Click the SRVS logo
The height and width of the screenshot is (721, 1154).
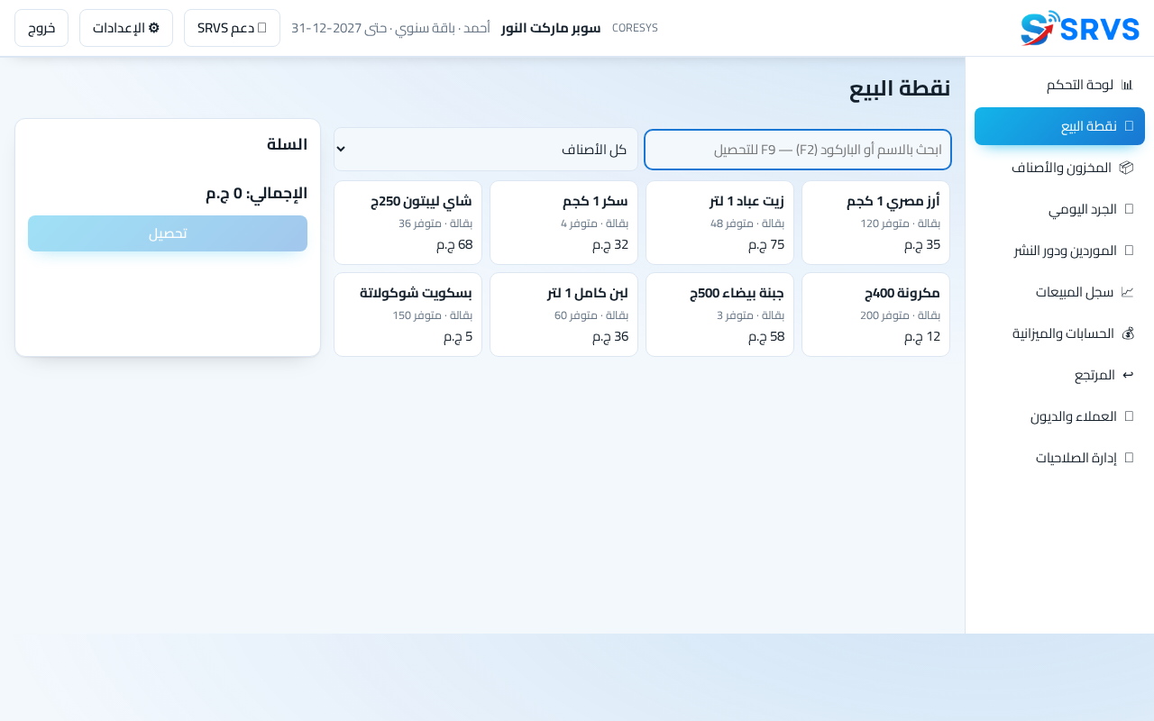coord(1080,28)
